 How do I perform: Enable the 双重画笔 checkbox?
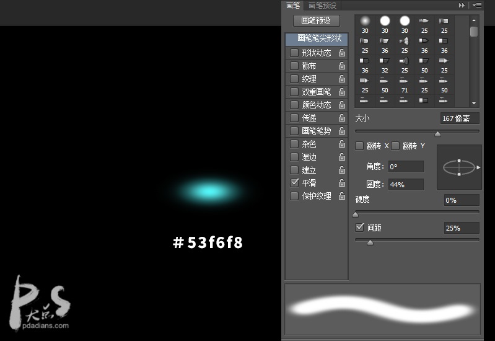pyautogui.click(x=294, y=92)
